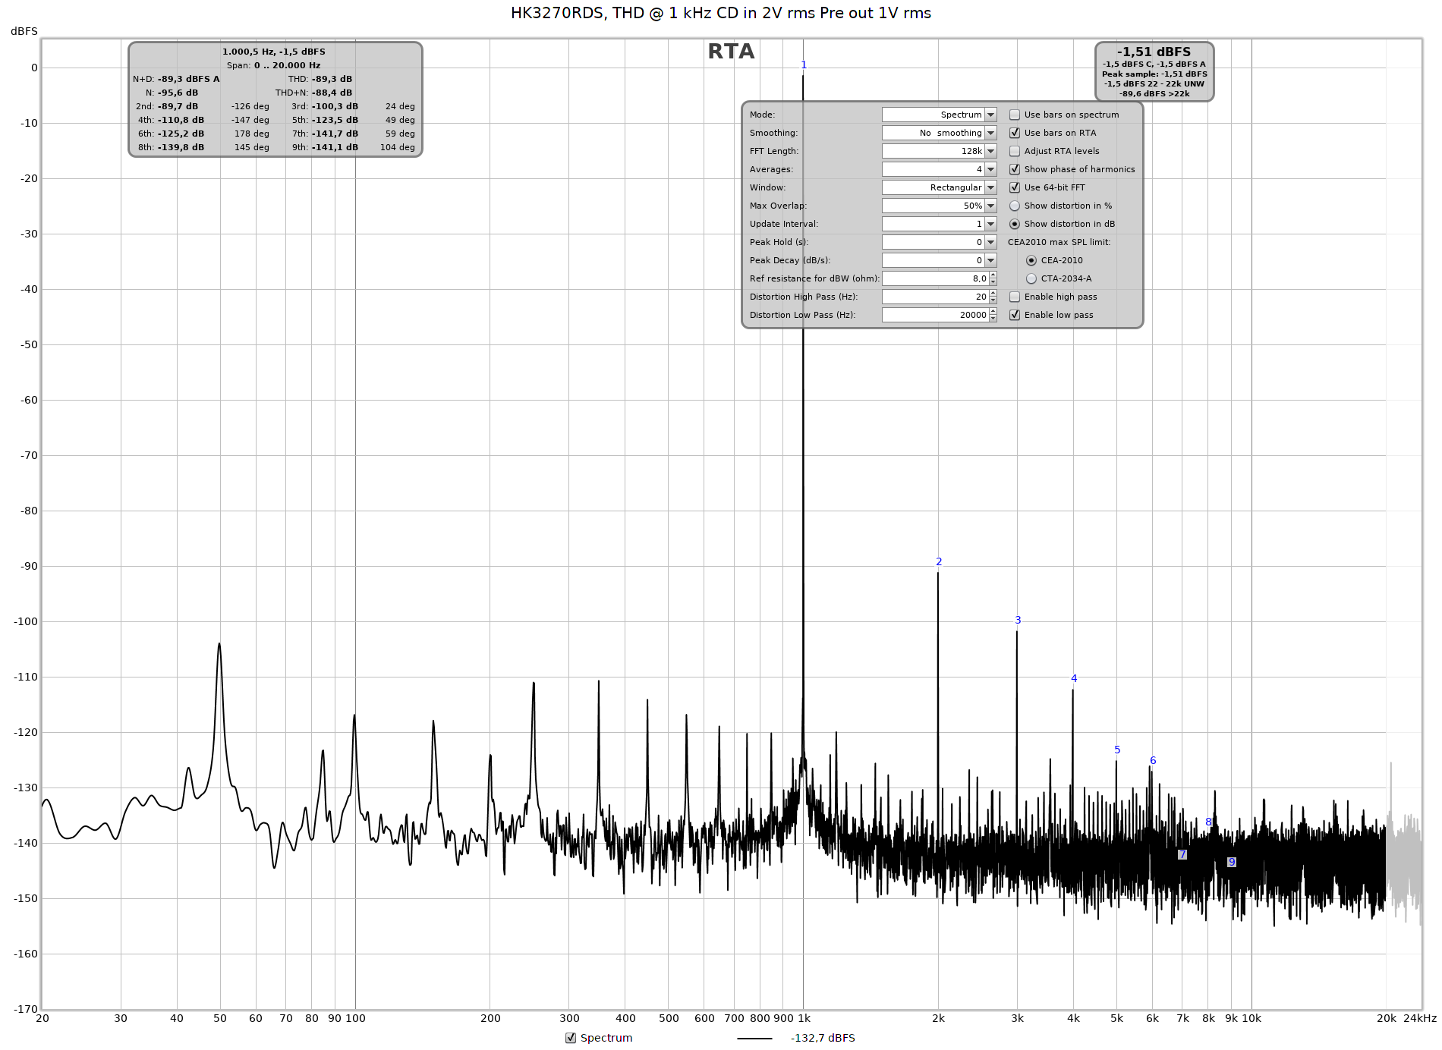The height and width of the screenshot is (1050, 1442).
Task: Choose CTA-2034-A SPL limit option
Action: [x=1031, y=278]
